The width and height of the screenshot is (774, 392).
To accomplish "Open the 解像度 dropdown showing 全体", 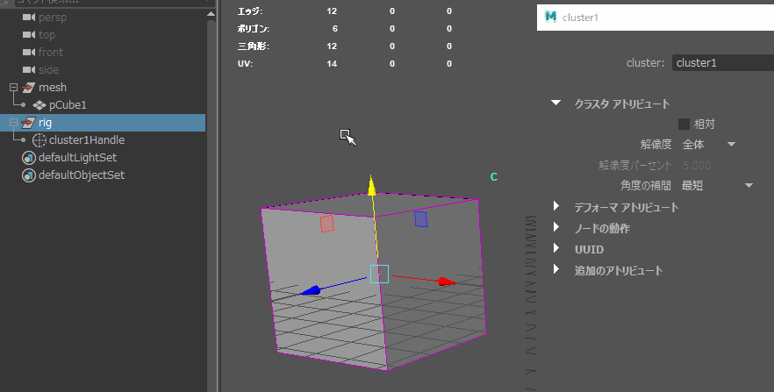I will coord(709,145).
